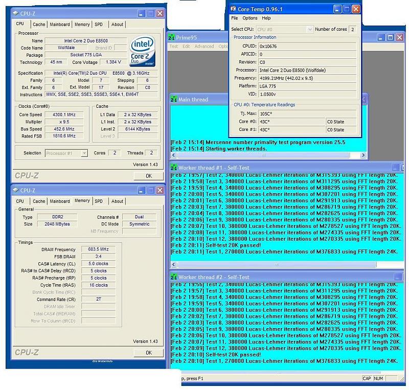The height and width of the screenshot is (390, 409).
Task: Open the Mainboard tab in upper CPU-Z
Action: point(60,24)
